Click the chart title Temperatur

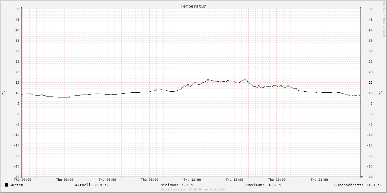pos(193,6)
